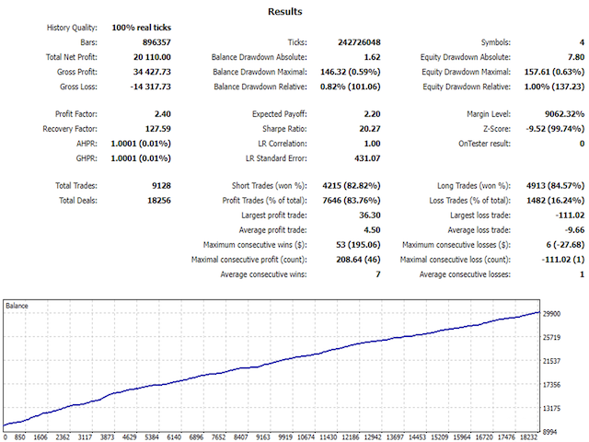Select Total Net Profit value 20 110.00
Screen dimensions: 589x442
pos(152,57)
